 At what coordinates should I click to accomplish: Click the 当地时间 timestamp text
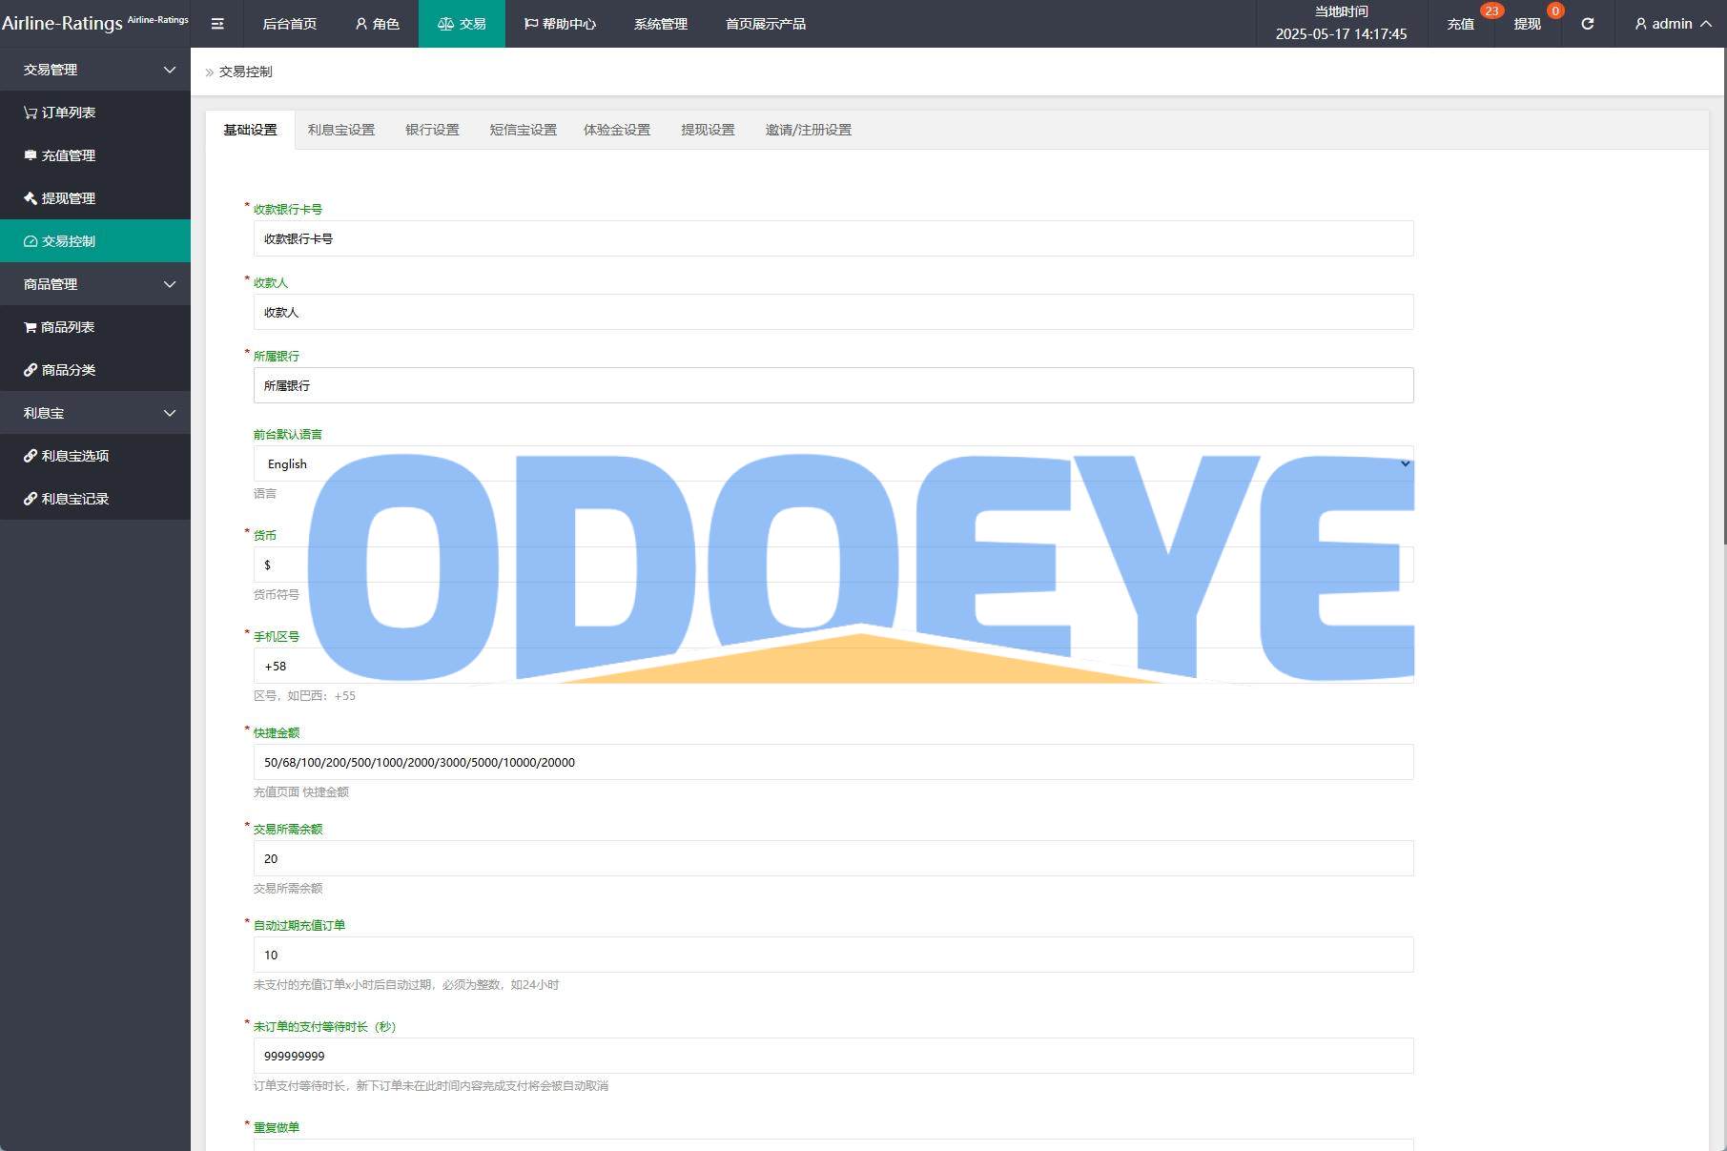coord(1341,33)
